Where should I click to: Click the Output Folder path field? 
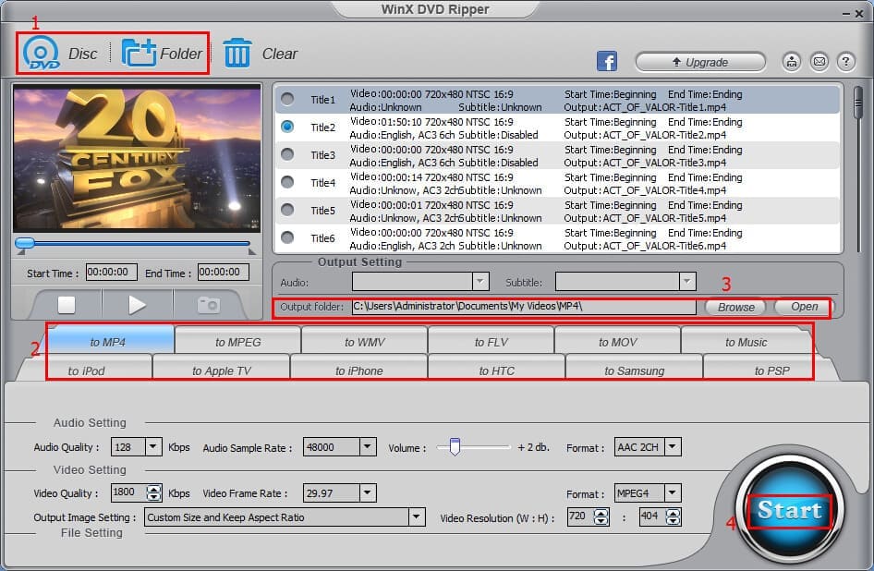(x=524, y=306)
